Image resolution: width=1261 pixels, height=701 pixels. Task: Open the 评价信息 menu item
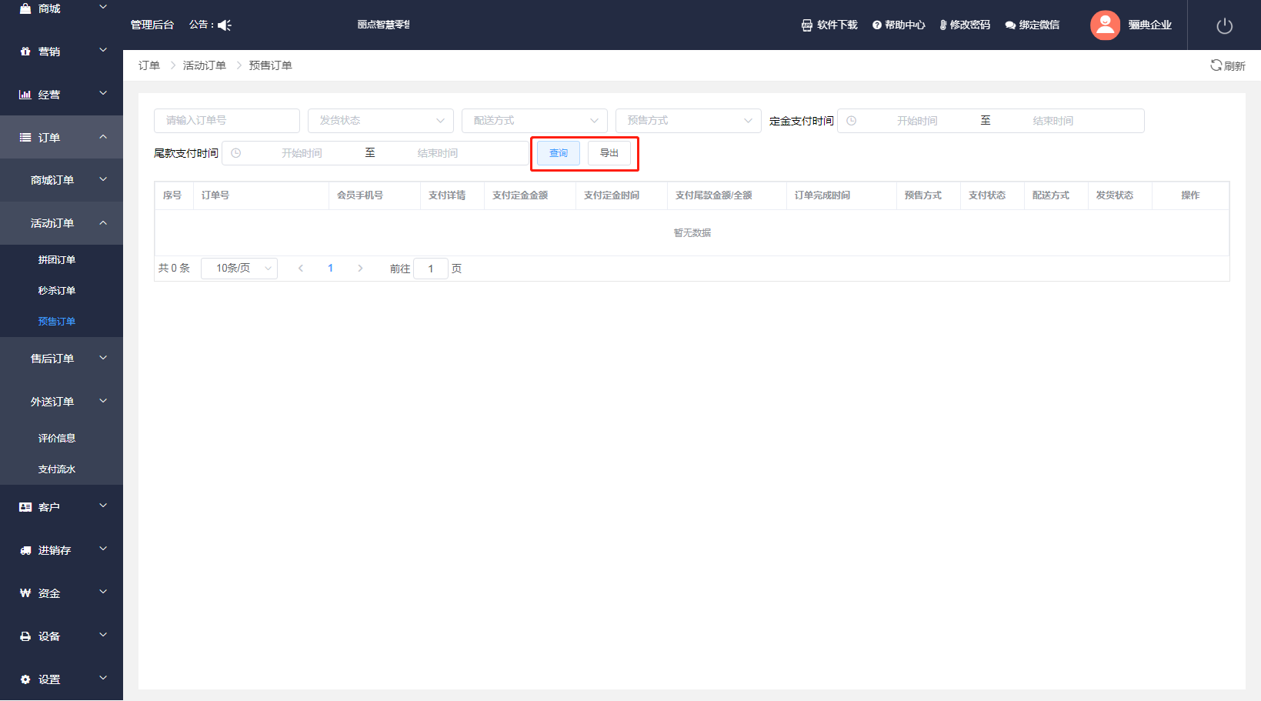pyautogui.click(x=62, y=439)
